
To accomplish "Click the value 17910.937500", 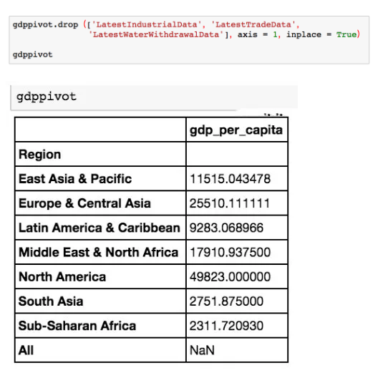I will [230, 252].
